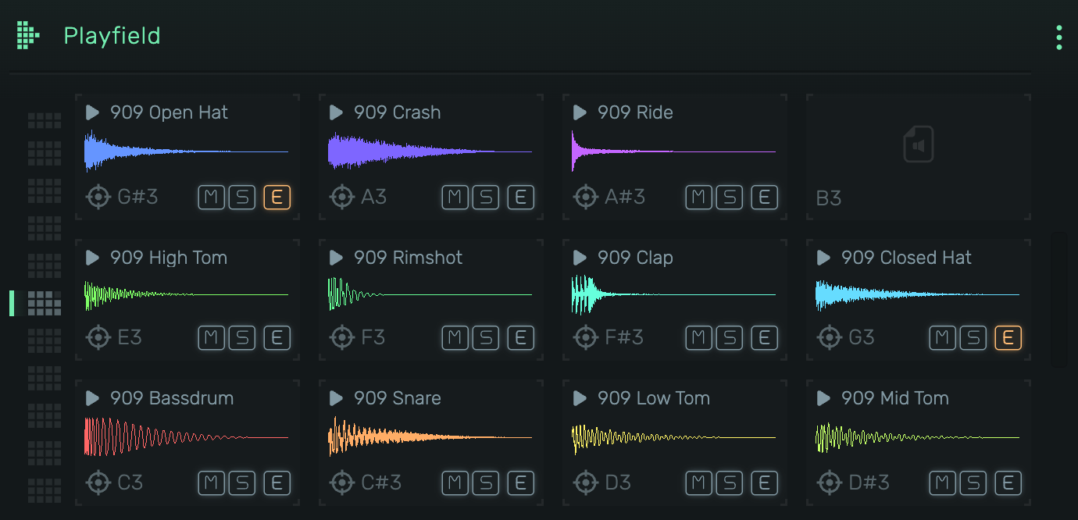Click the target icon beside C3
This screenshot has height=520, width=1078.
(x=98, y=483)
